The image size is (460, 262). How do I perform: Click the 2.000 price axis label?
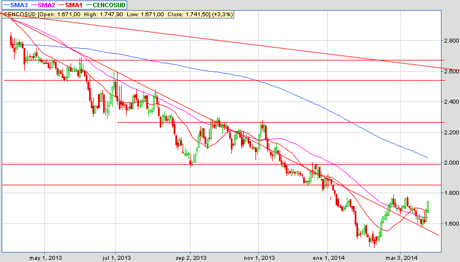pos(451,163)
